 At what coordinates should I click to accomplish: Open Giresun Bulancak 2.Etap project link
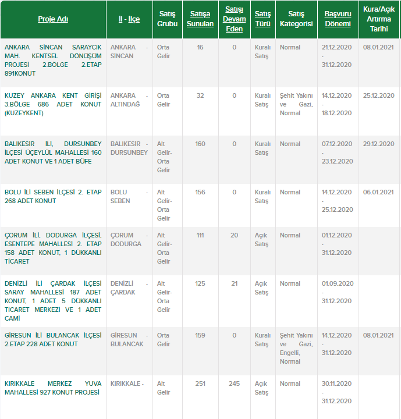53,339
